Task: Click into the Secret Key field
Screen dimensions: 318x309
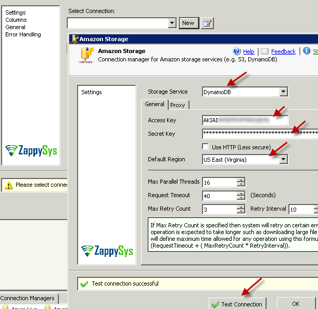Action: pos(260,133)
